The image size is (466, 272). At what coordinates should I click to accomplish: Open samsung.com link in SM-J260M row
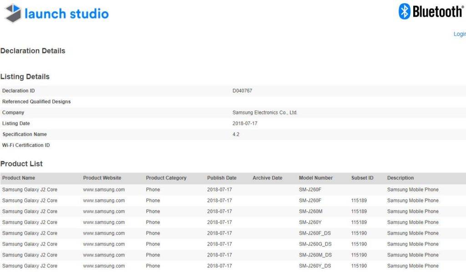tap(104, 211)
